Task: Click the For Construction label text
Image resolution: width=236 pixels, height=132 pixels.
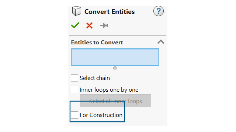Action: (x=101, y=115)
